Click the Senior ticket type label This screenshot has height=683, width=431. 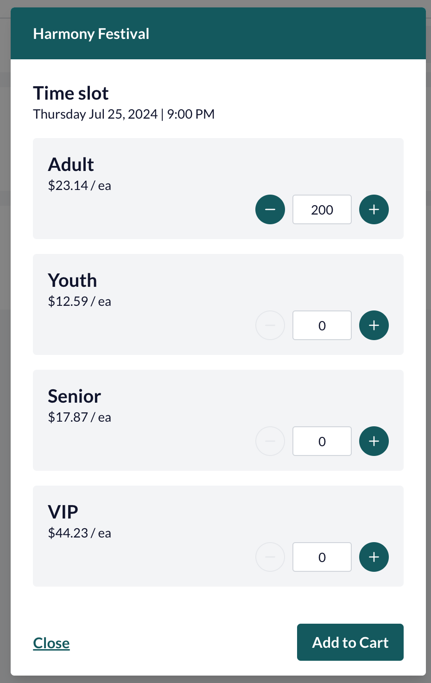pyautogui.click(x=75, y=396)
